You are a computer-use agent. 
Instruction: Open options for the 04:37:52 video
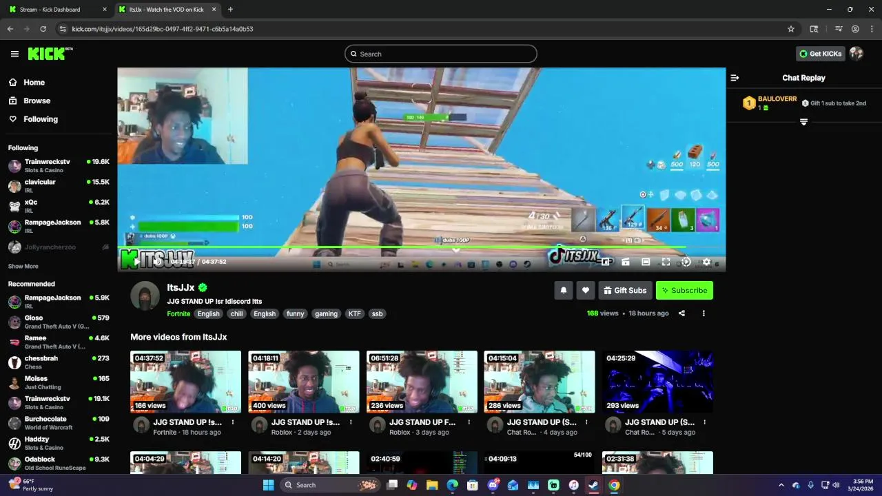click(x=233, y=422)
